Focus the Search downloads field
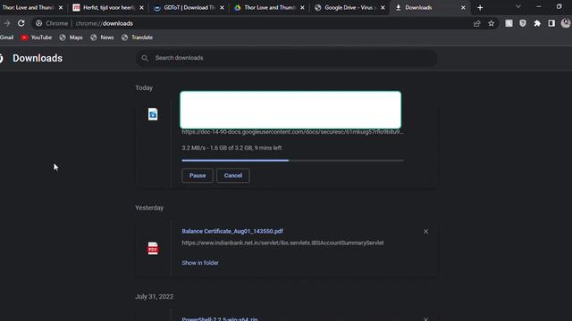This screenshot has width=572, height=321. (x=286, y=58)
